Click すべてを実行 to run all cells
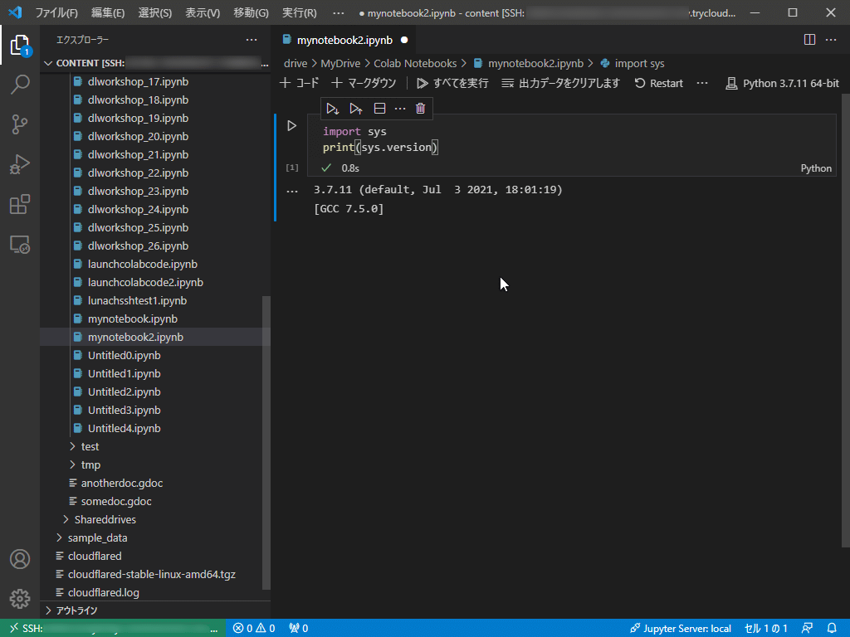 [x=452, y=83]
